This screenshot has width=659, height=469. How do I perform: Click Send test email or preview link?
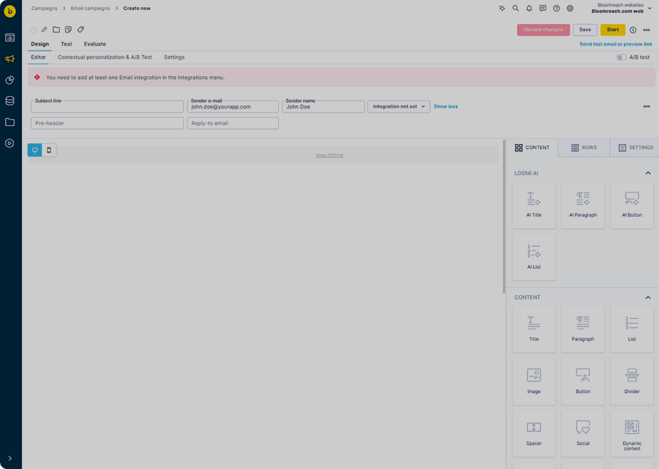[x=615, y=44]
